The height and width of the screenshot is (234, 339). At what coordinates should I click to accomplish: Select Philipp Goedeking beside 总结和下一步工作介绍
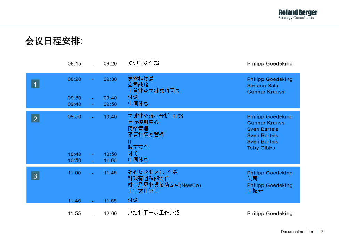tap(269, 214)
